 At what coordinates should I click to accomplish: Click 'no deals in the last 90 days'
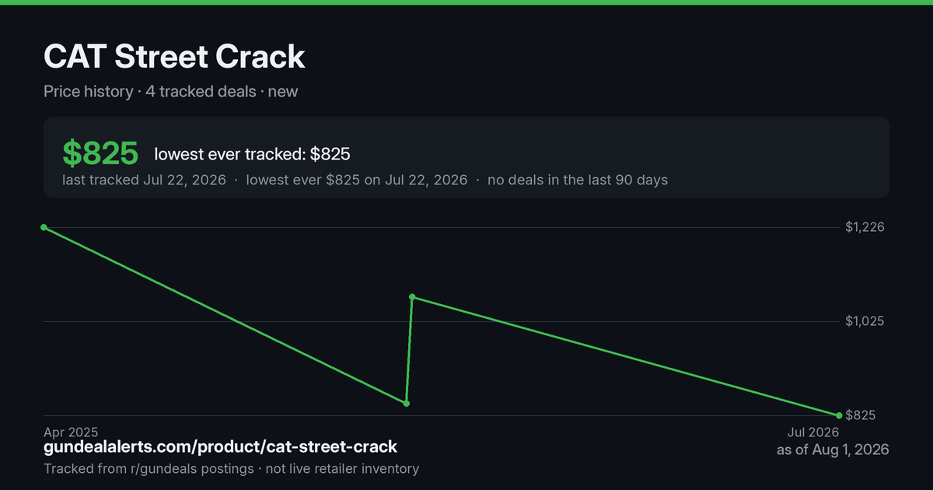coord(578,180)
